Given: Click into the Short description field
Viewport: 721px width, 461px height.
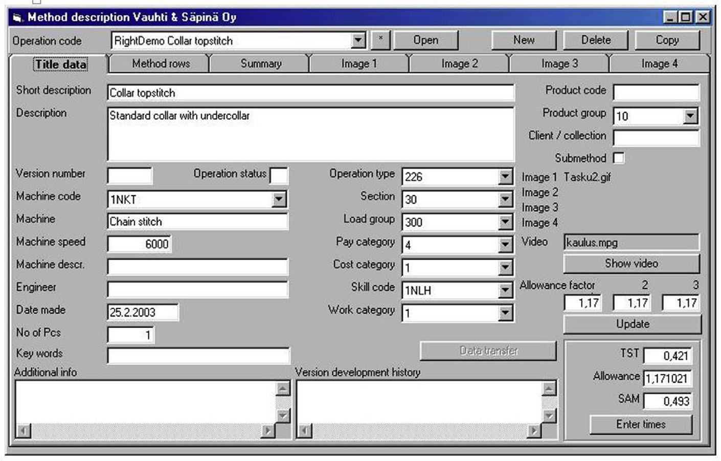Looking at the screenshot, I should coord(310,93).
